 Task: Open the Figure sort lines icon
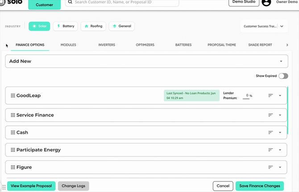coord(270,167)
